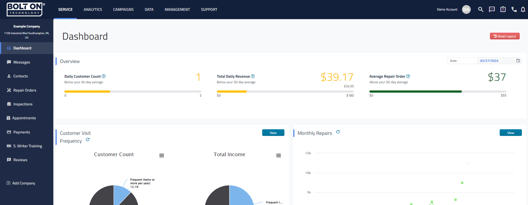Click the Overview section heading
528x205 pixels.
(x=70, y=61)
